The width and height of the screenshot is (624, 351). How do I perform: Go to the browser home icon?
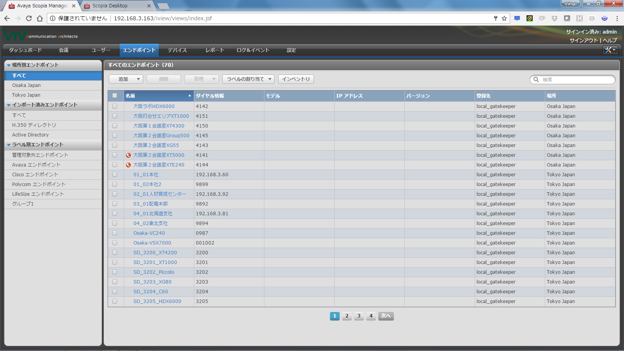tap(40, 18)
